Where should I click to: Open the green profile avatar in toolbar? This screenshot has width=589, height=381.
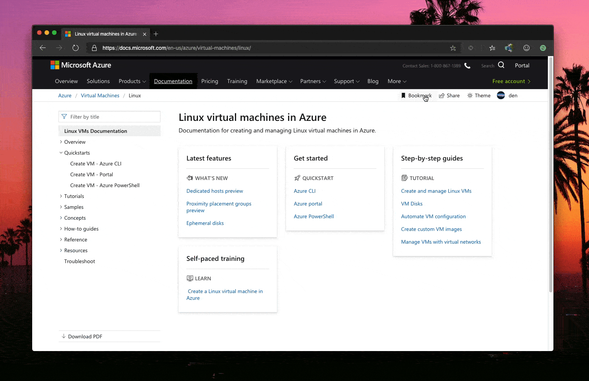click(543, 48)
